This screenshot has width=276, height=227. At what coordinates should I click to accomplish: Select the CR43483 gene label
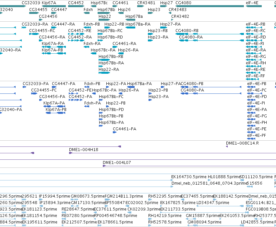click(177, 10)
